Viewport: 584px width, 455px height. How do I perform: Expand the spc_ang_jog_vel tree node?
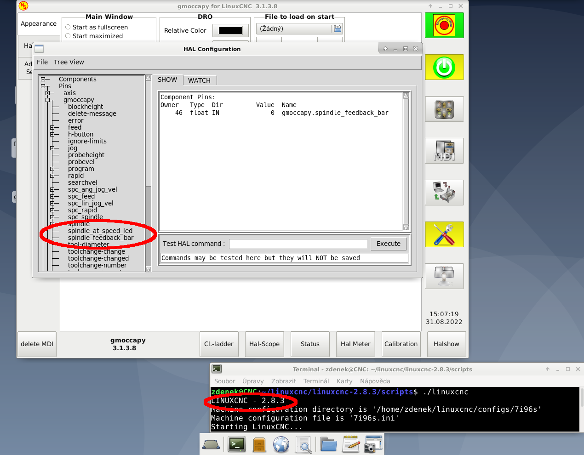52,189
